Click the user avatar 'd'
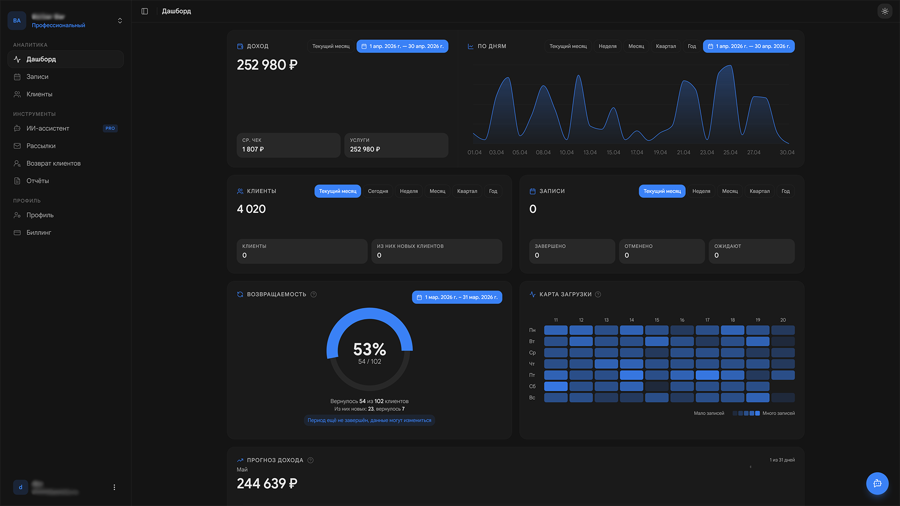The image size is (900, 506). (x=21, y=487)
